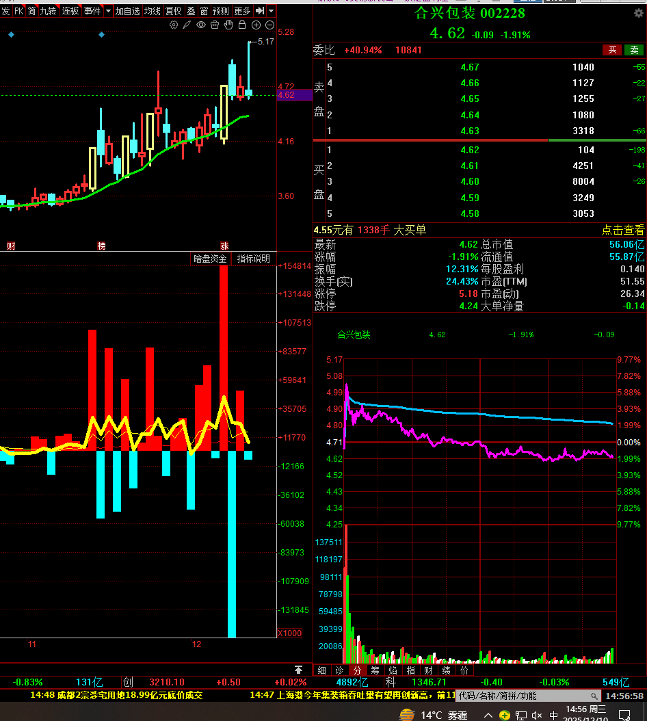Expand dropdown at toolbar right end

click(x=272, y=10)
